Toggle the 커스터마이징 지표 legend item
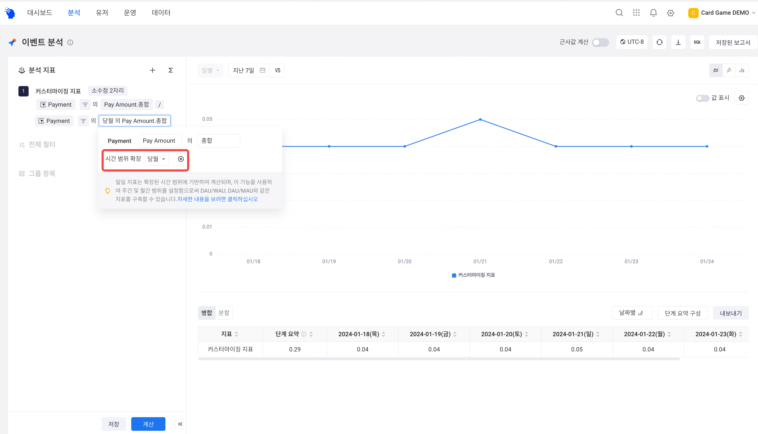758x434 pixels. pyautogui.click(x=473, y=275)
